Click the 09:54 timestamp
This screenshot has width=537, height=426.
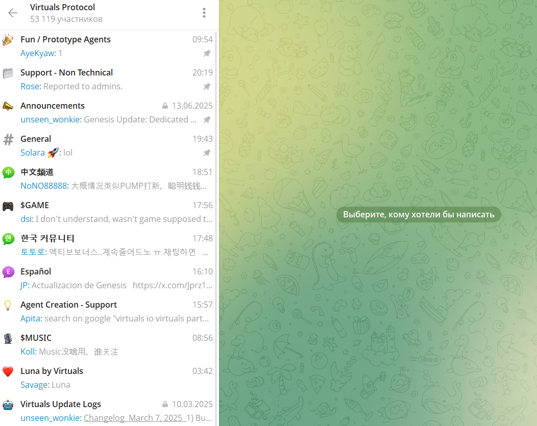[x=203, y=39]
